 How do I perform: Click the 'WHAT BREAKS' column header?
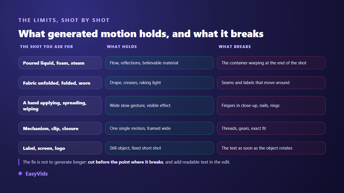coord(235,47)
